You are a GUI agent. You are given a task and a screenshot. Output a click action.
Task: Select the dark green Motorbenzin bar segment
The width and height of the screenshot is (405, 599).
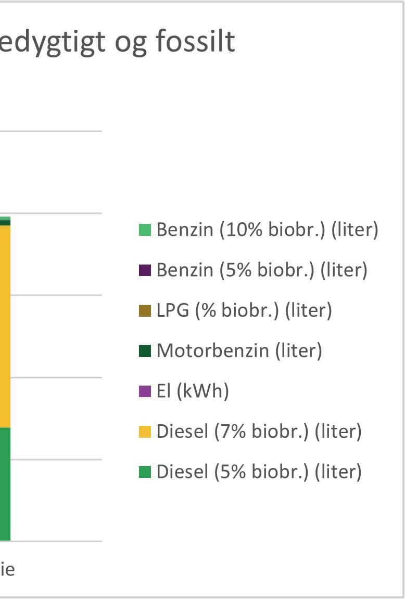coord(5,222)
